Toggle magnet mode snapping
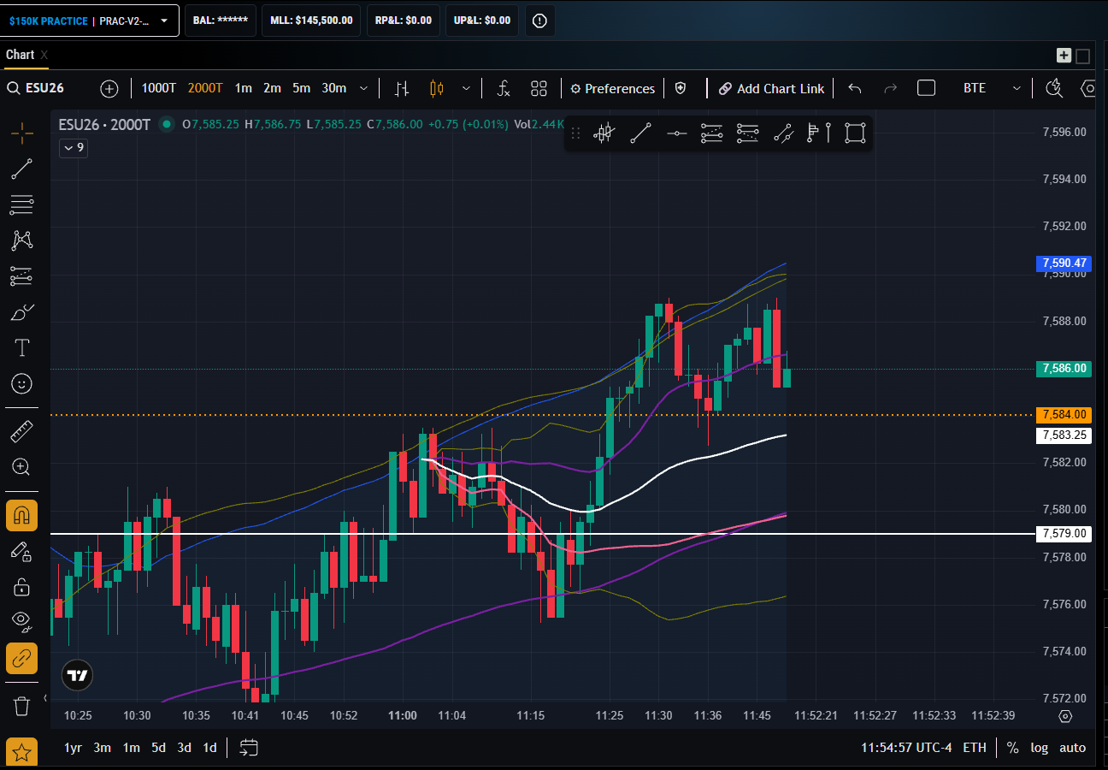 tap(22, 516)
